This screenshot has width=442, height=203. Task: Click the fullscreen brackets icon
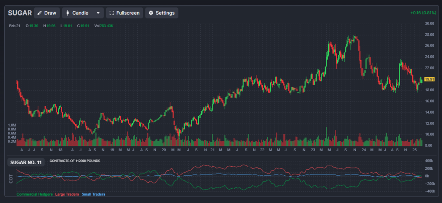click(112, 13)
